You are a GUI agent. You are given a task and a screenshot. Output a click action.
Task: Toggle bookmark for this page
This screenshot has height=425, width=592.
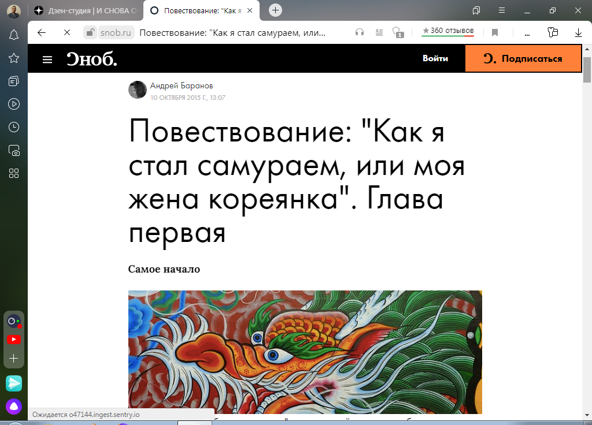[x=495, y=33]
